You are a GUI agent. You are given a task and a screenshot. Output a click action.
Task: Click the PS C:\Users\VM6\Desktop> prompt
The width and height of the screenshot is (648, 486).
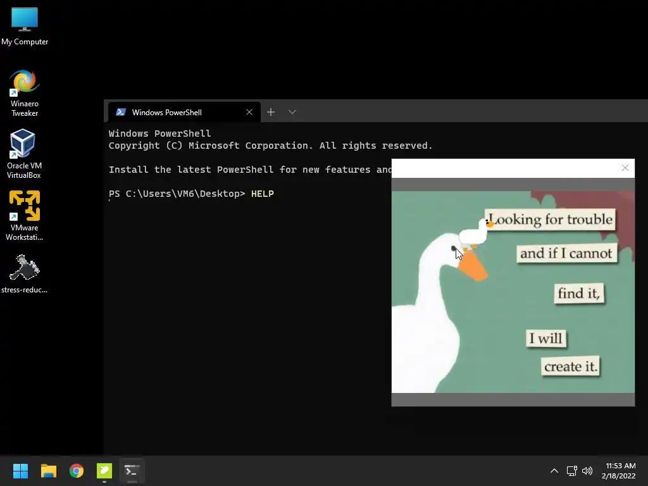[177, 194]
